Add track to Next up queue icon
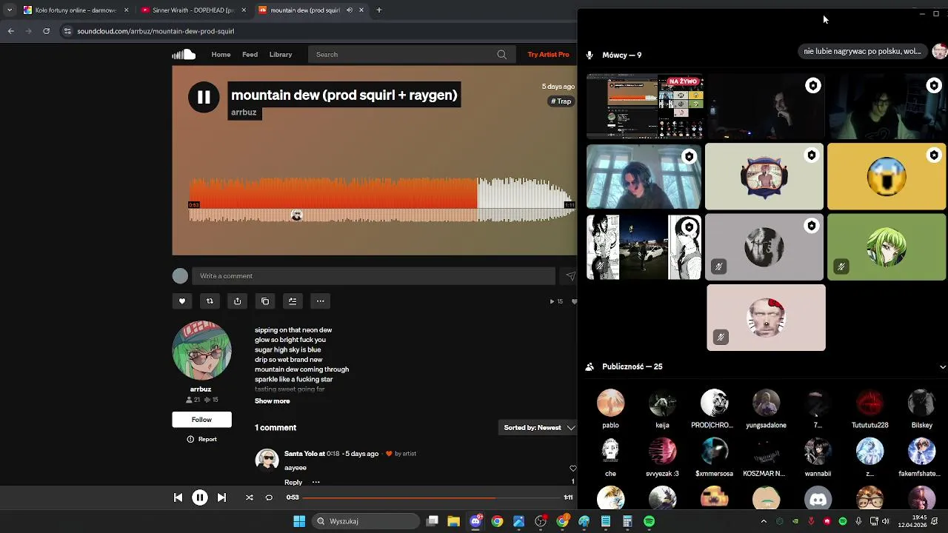 pos(293,301)
